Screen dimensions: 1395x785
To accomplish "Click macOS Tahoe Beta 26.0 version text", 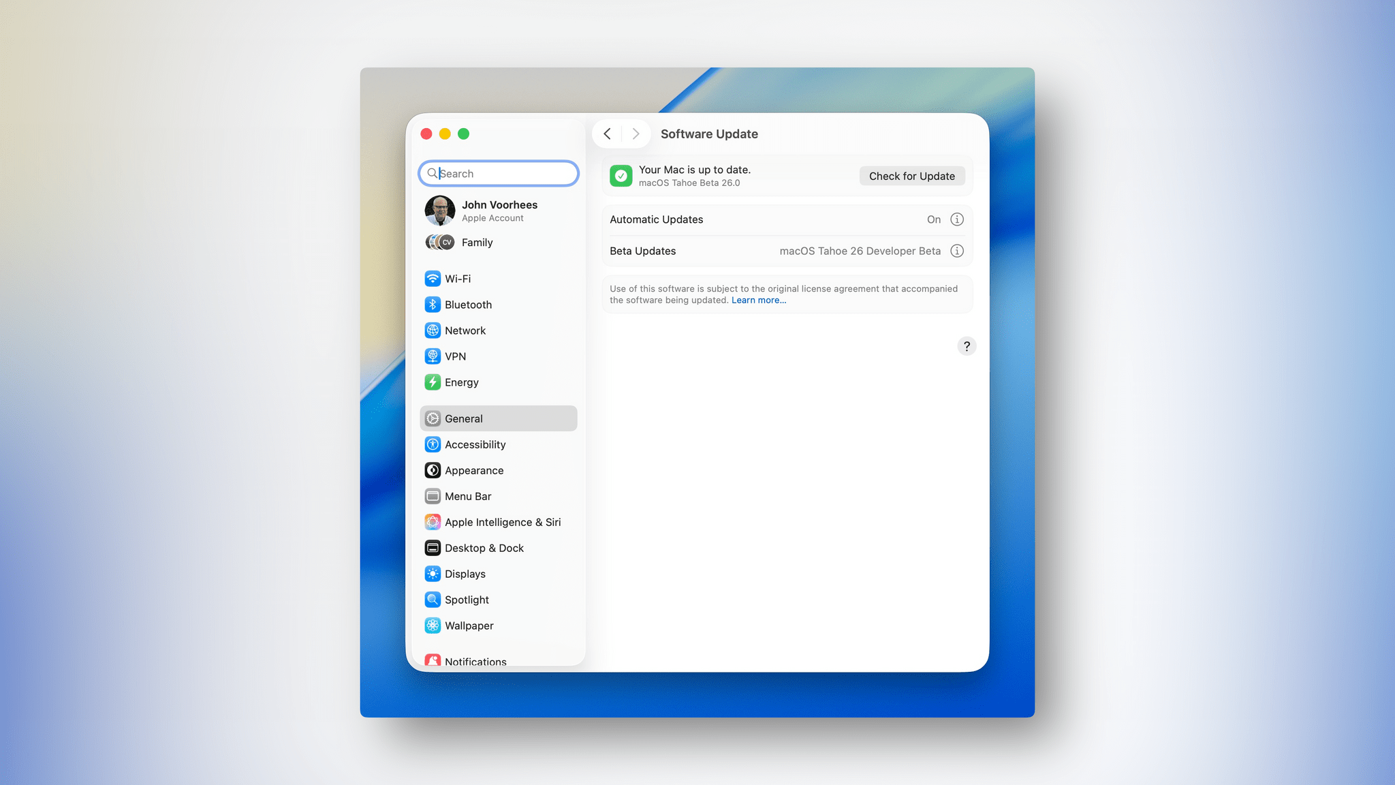I will point(689,183).
